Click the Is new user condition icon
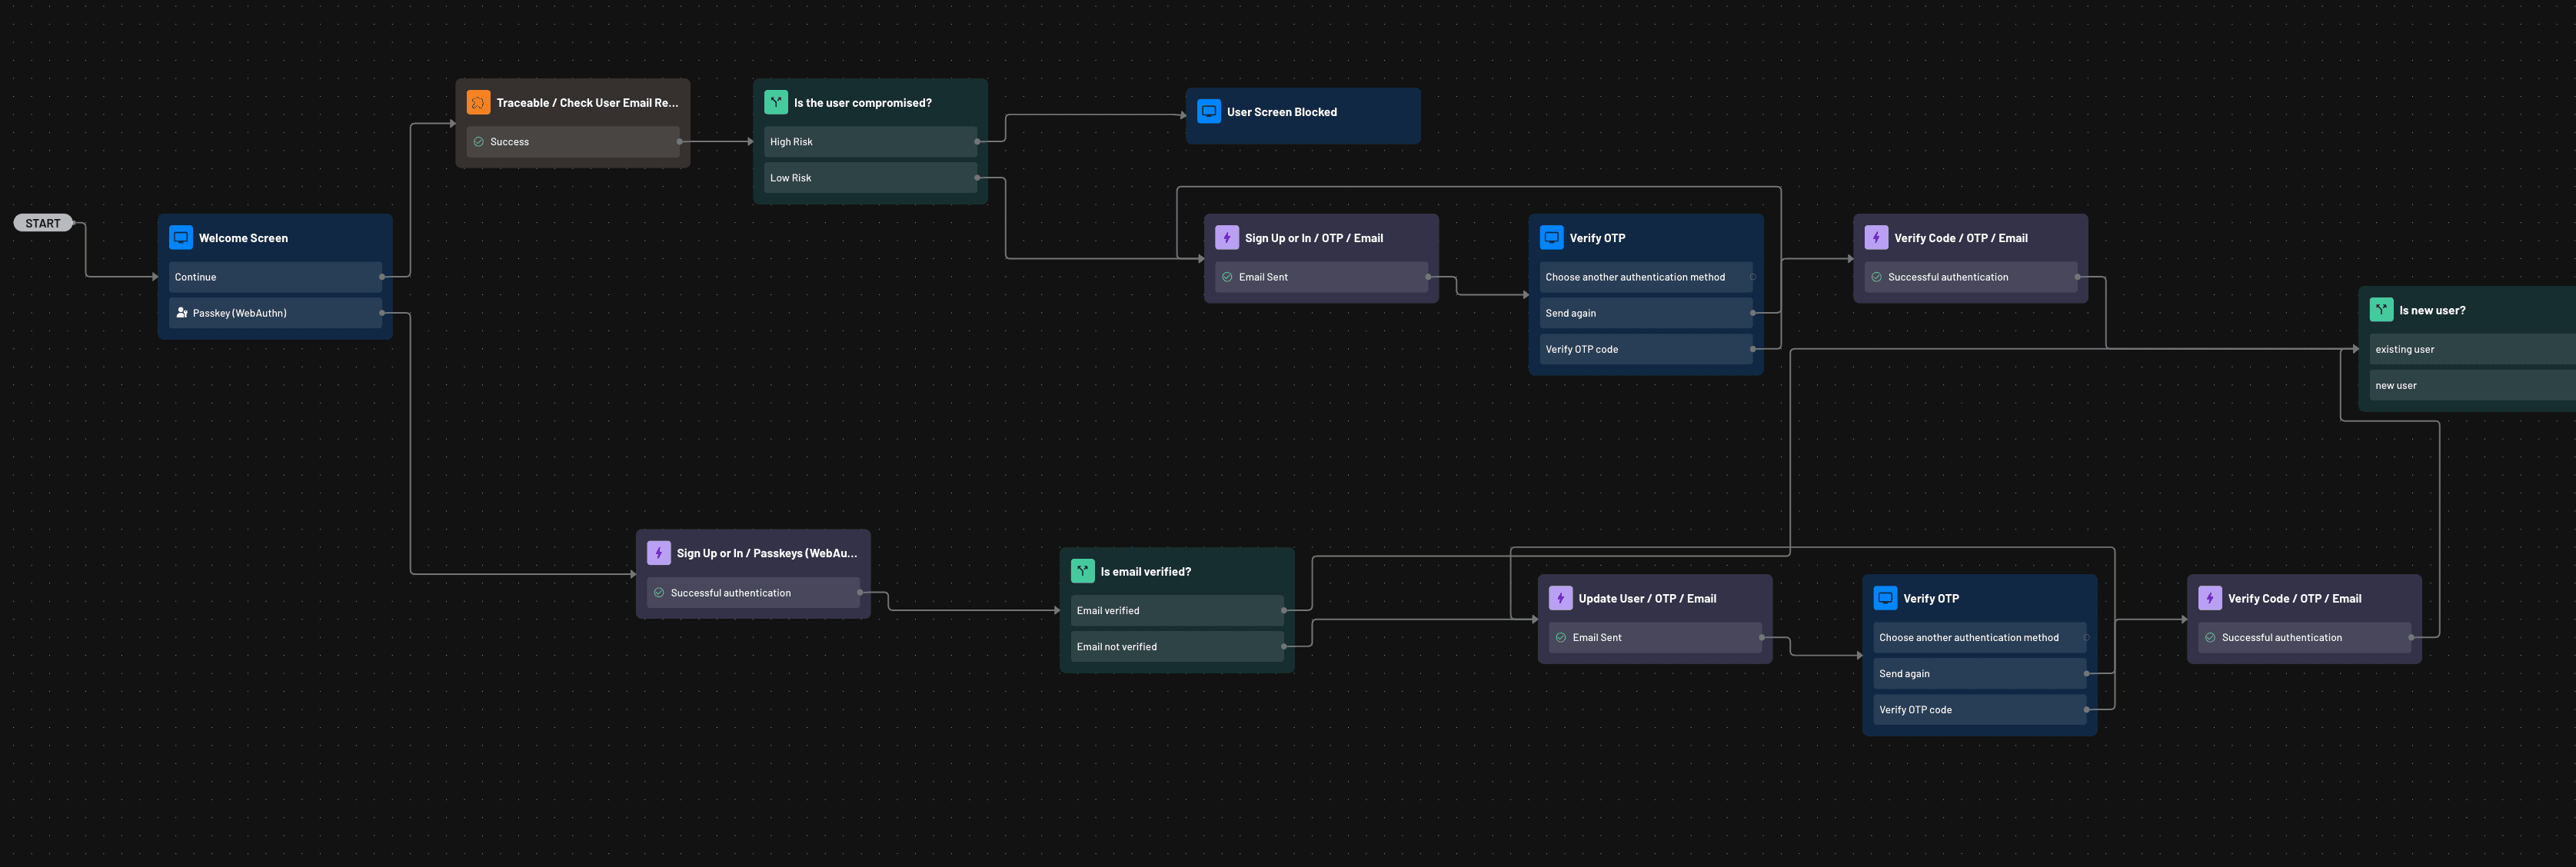Viewport: 2576px width, 867px height. pyautogui.click(x=2382, y=310)
